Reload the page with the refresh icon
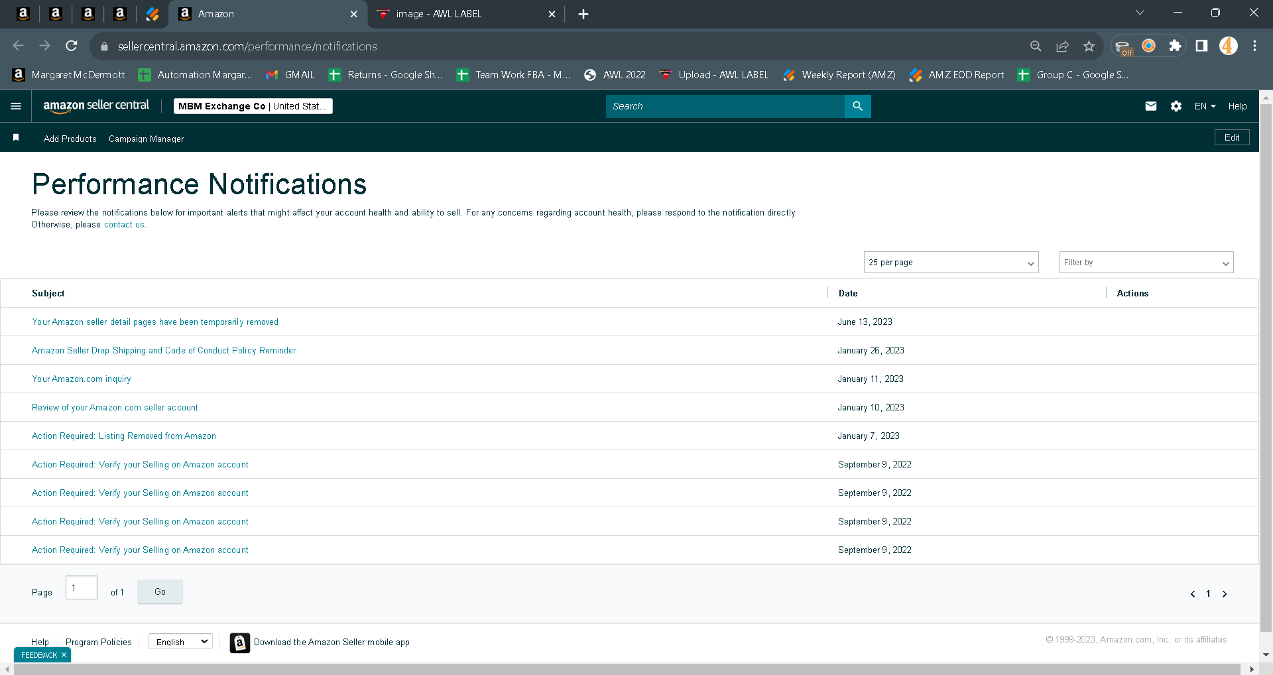The width and height of the screenshot is (1273, 675). click(x=72, y=46)
